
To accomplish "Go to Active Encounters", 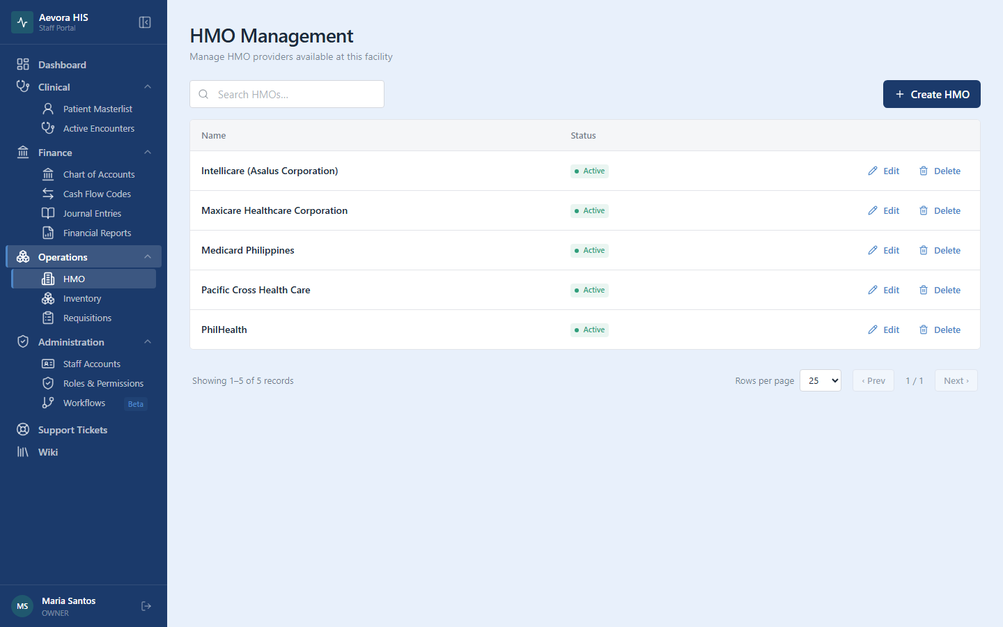I will (84, 128).
